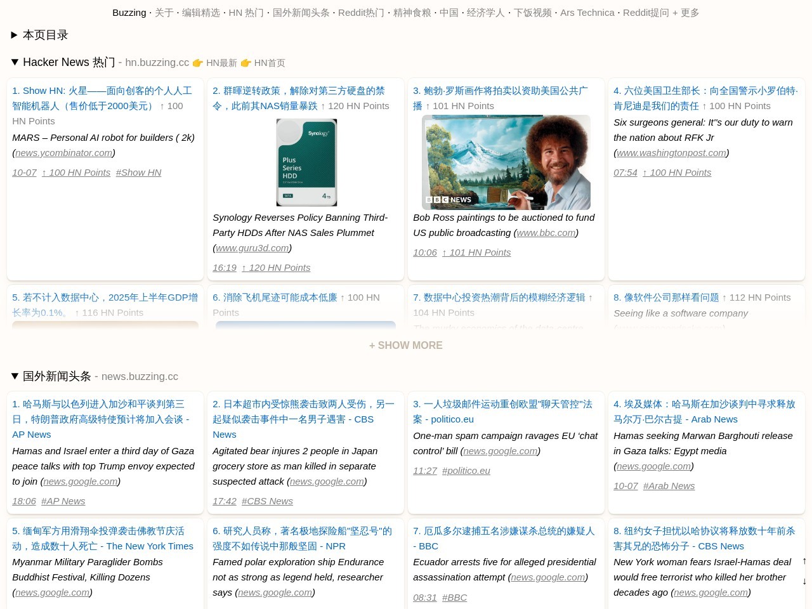Open the HN最新 link with pointing hand
Screen dimensions: 812x609
pyautogui.click(x=214, y=63)
